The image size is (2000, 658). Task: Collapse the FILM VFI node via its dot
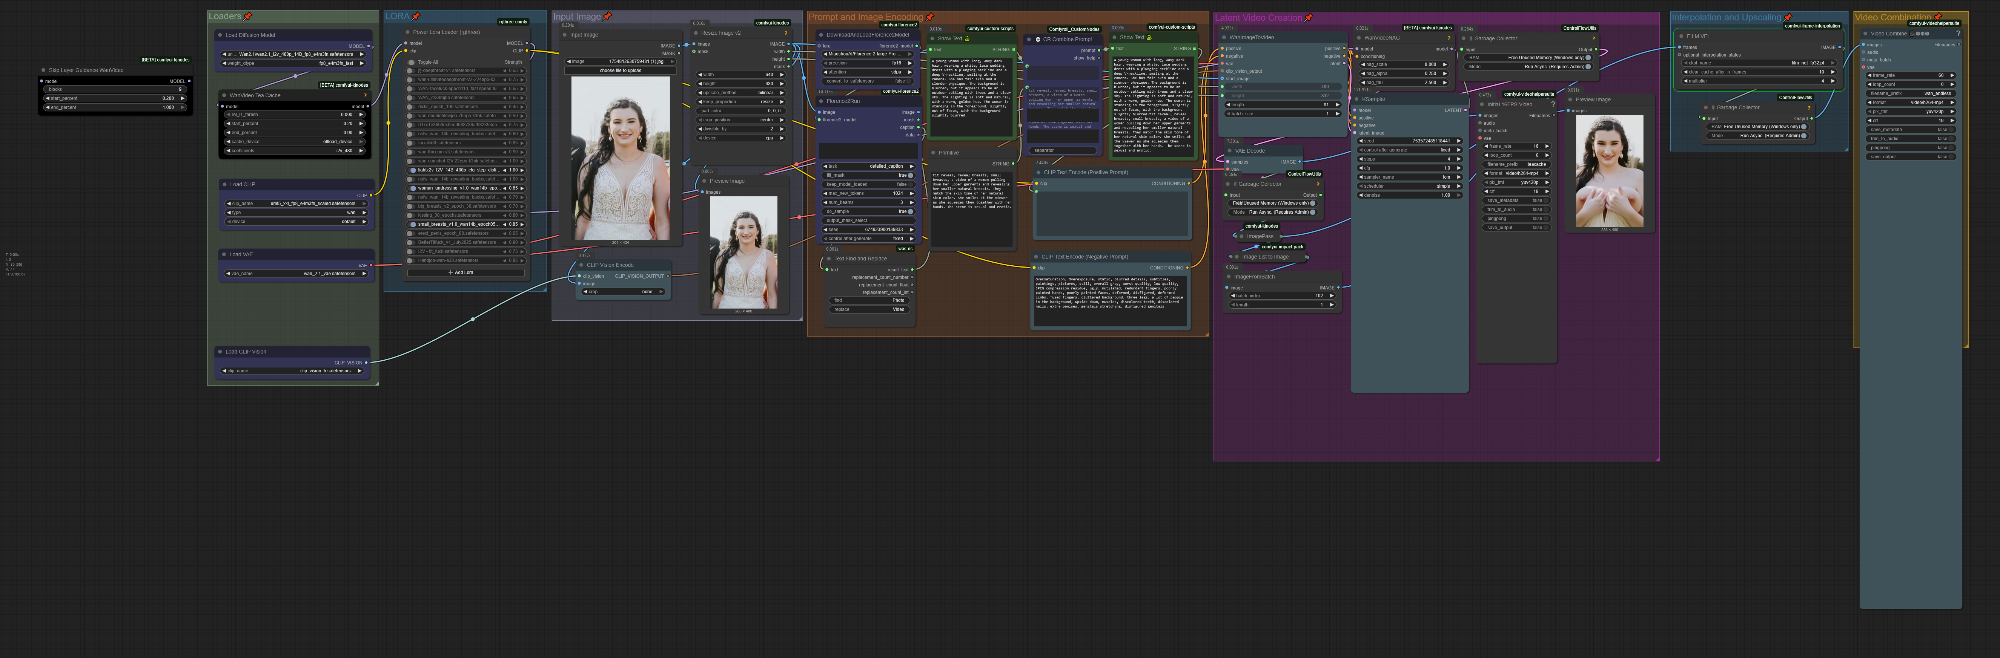1681,37
